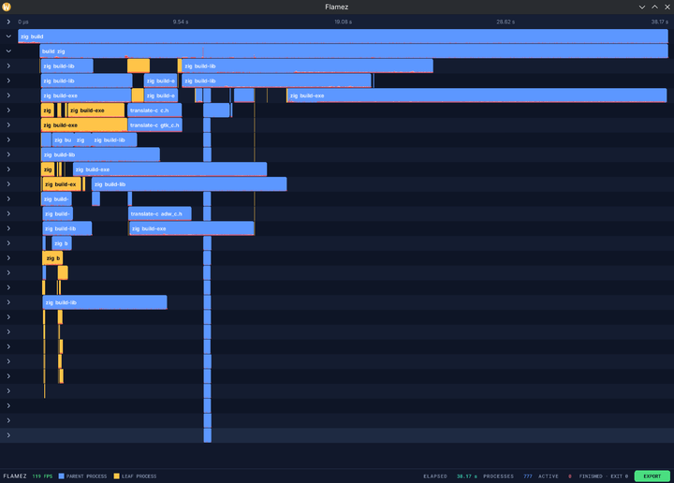Click the 9.54 s timeline marker
Screen dimensions: 674x483
click(181, 22)
